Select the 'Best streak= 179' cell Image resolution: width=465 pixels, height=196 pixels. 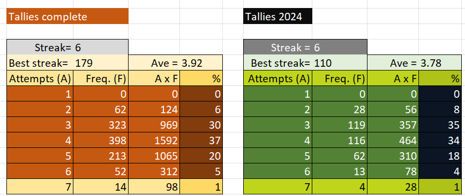click(67, 62)
